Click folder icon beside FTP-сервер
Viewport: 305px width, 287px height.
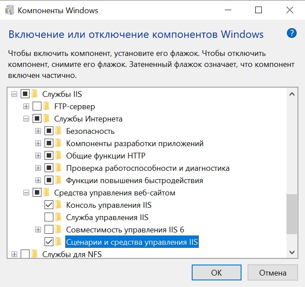coord(47,106)
